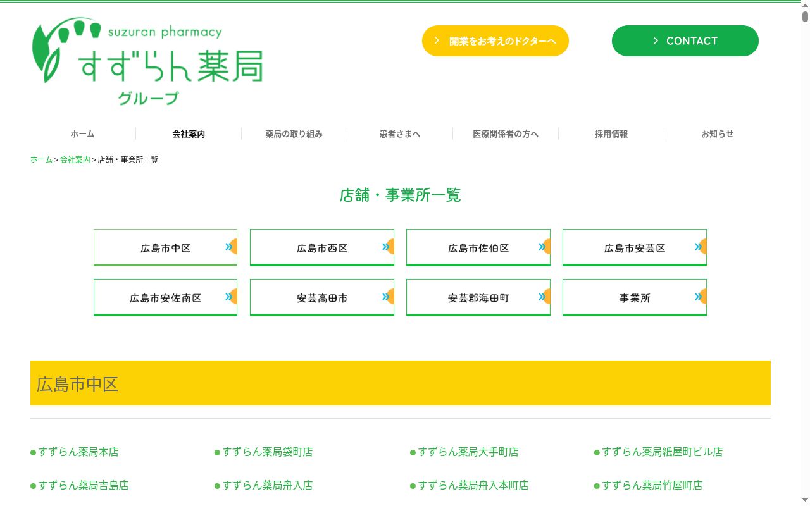Open the 会社案内 menu item
Screen dimensions: 810x506
189,134
